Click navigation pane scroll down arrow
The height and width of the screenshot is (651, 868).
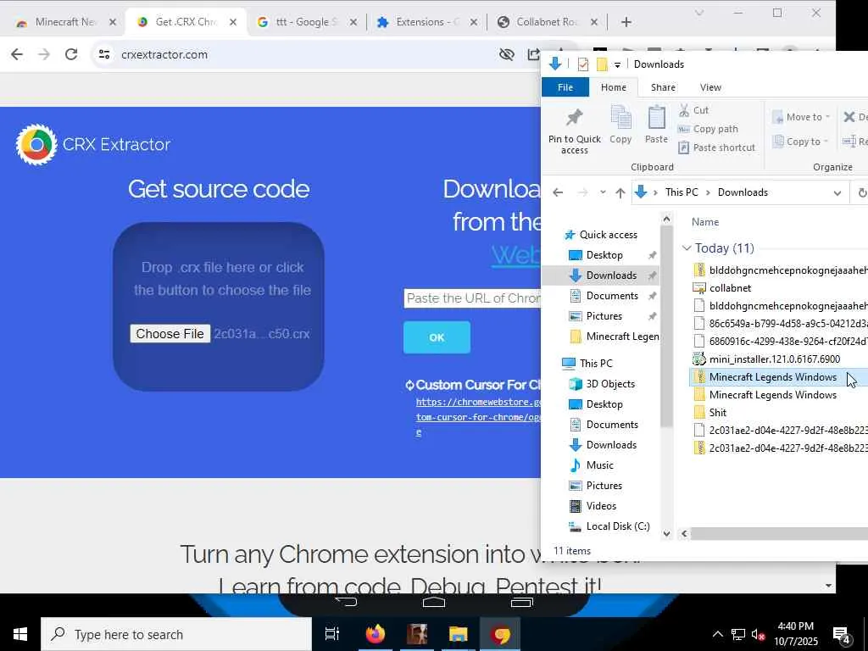tap(666, 534)
